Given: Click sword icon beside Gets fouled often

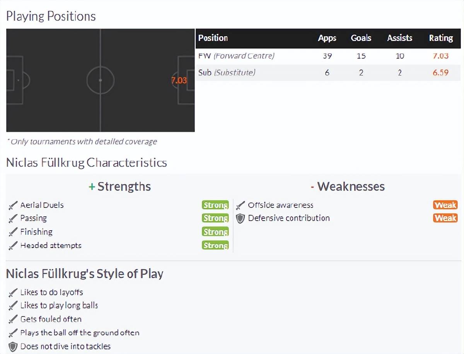Looking at the screenshot, I should coord(13,319).
